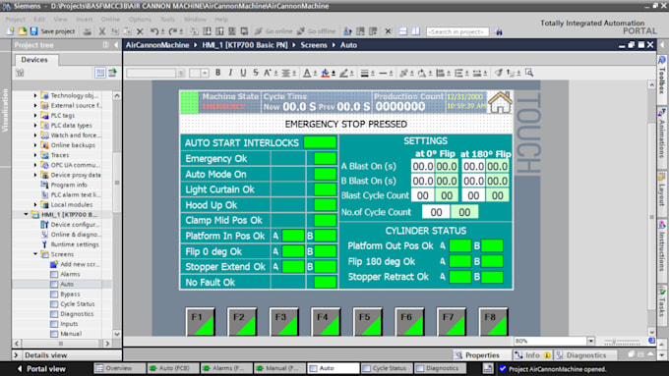The image size is (669, 376).
Task: Open the Edit menu
Action: 39,20
